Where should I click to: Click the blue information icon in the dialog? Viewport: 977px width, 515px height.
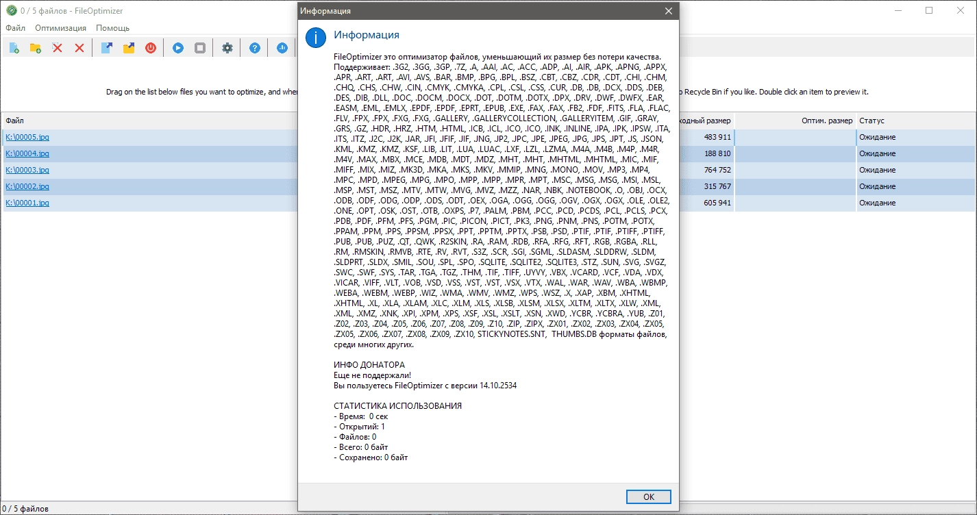click(x=316, y=38)
